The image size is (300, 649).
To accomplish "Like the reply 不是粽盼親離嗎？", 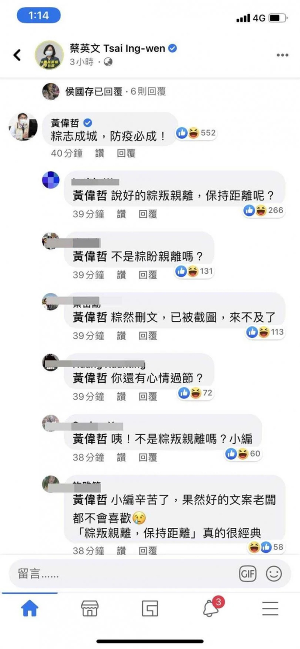I will coord(122,275).
